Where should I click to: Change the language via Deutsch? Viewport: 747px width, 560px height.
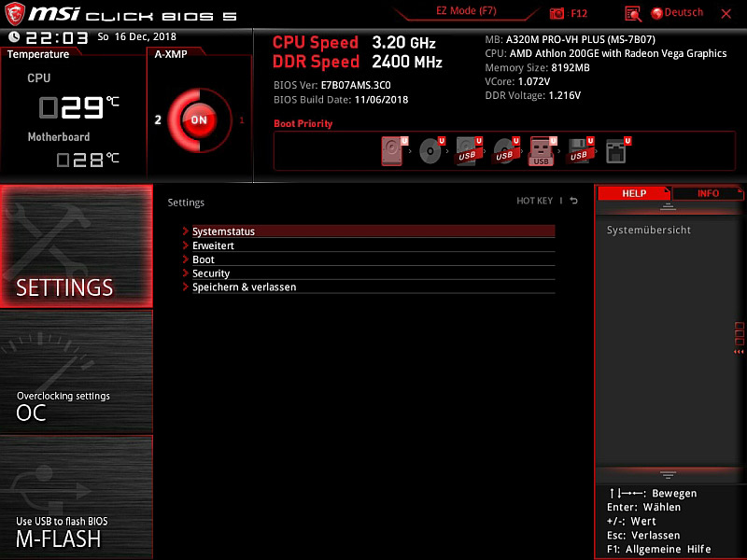[x=684, y=12]
